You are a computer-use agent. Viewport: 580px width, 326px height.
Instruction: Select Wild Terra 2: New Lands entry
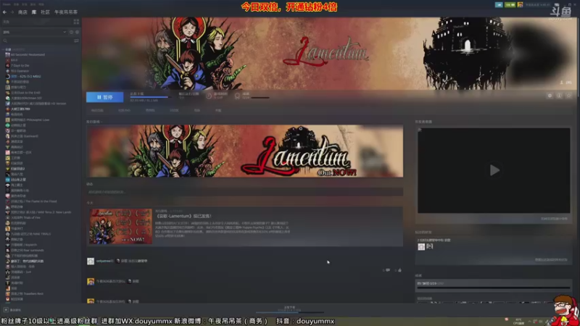41,212
